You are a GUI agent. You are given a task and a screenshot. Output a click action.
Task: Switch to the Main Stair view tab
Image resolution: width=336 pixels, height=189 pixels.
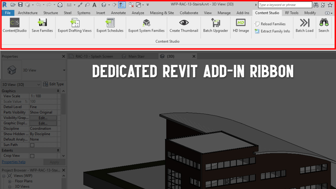(136, 56)
